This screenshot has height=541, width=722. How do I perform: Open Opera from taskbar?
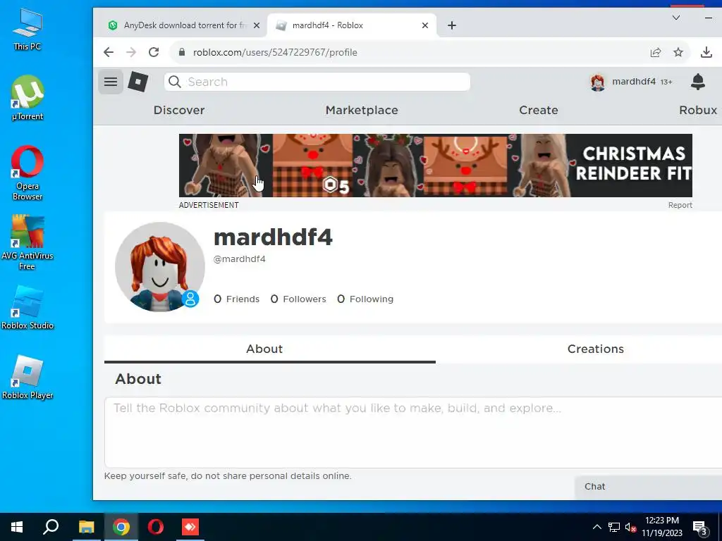pyautogui.click(x=156, y=527)
